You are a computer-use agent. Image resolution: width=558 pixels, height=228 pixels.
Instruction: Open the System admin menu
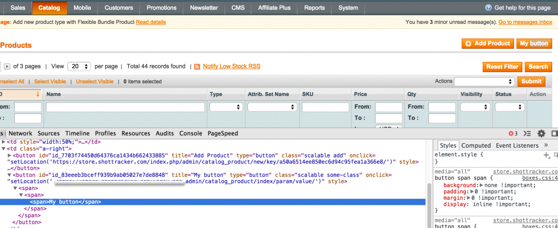348,8
